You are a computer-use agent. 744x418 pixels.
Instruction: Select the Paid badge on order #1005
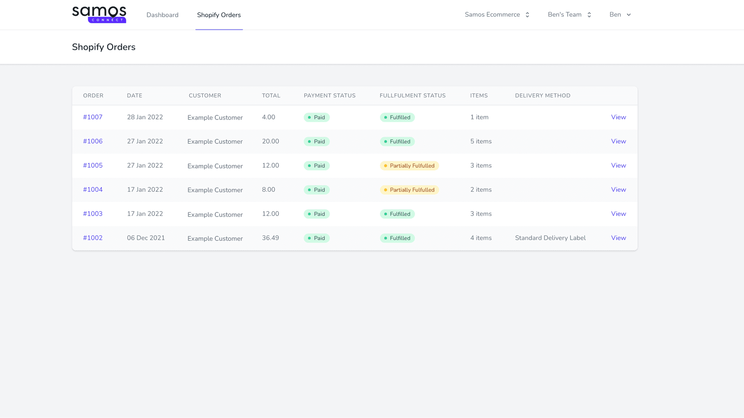pyautogui.click(x=317, y=165)
